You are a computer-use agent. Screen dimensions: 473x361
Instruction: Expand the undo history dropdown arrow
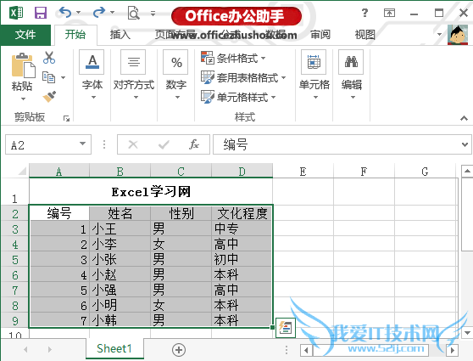click(x=79, y=13)
